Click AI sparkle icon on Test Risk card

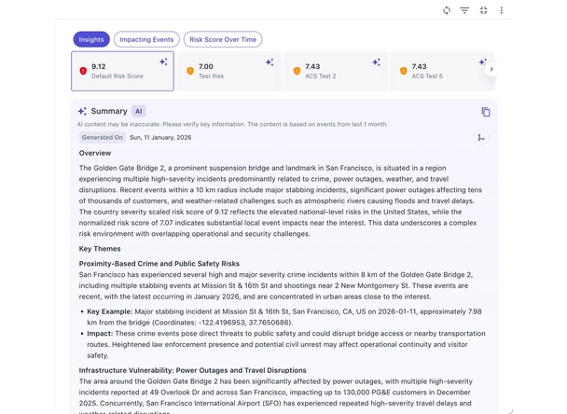[x=270, y=62]
